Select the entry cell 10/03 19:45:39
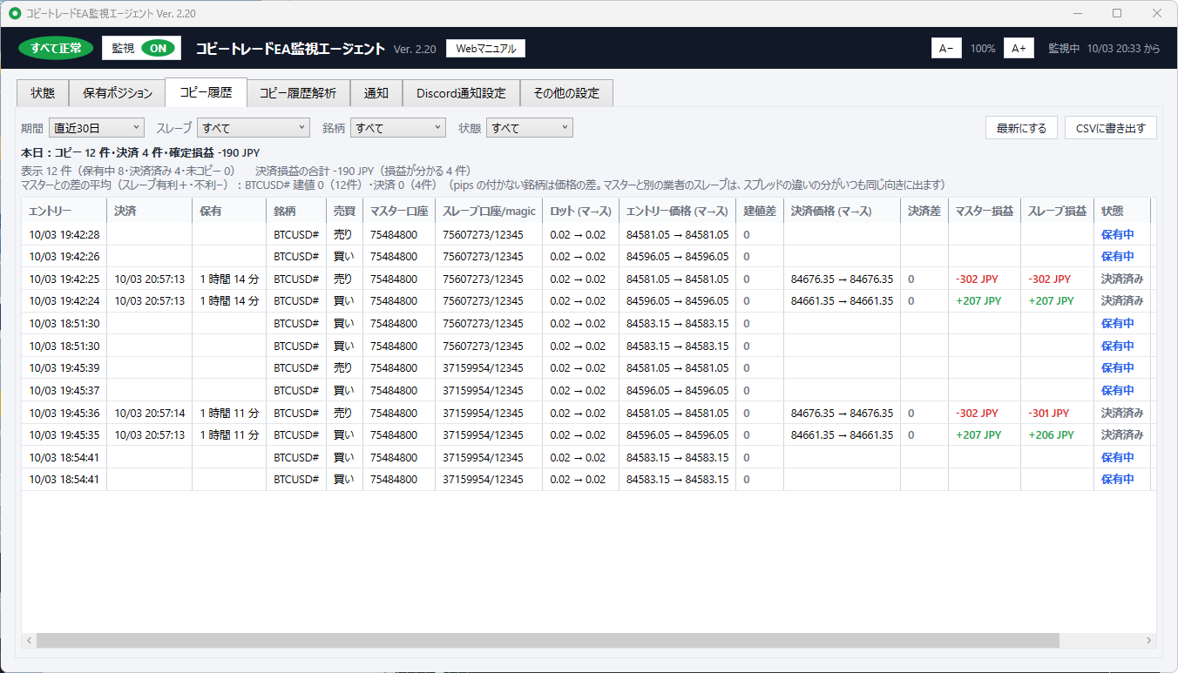 (64, 367)
